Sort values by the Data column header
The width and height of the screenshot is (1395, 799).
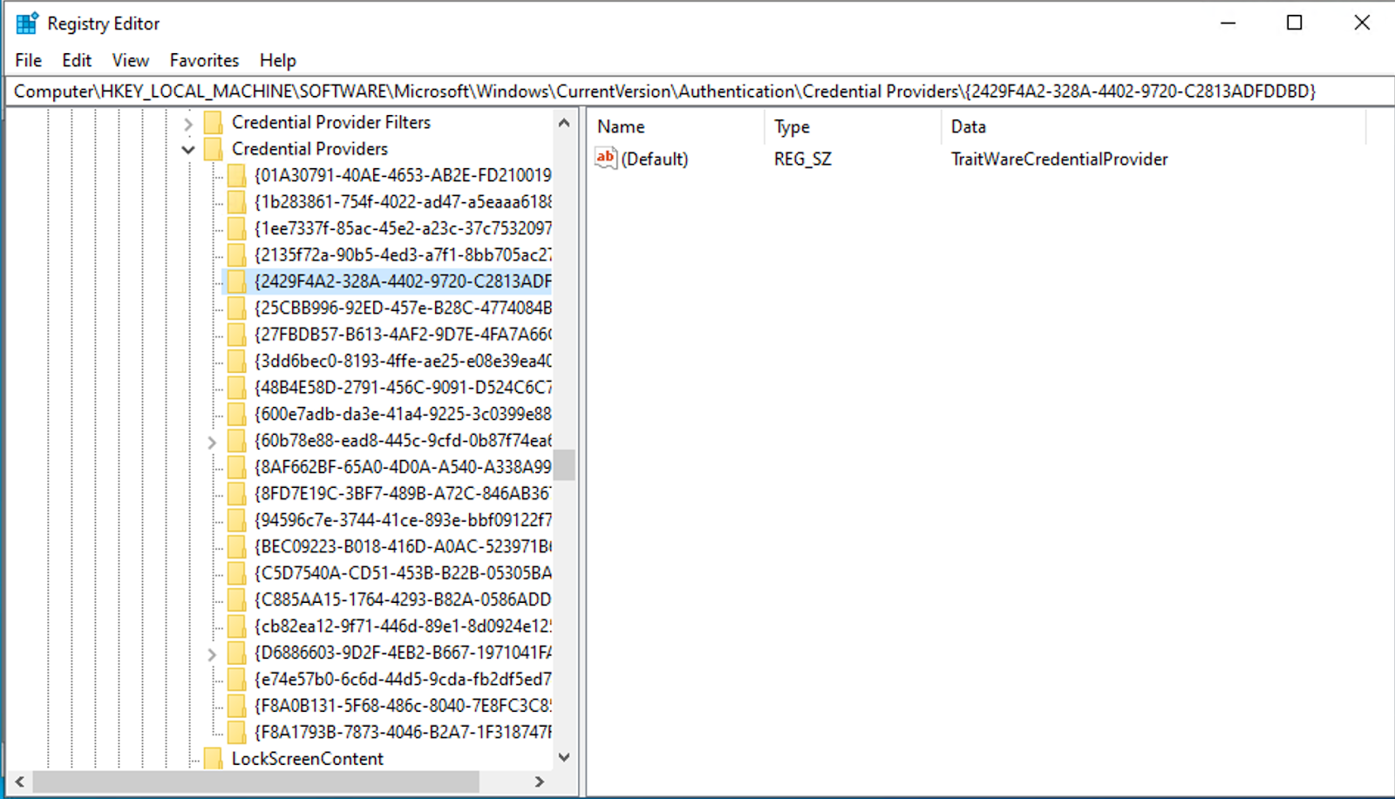point(1153,127)
